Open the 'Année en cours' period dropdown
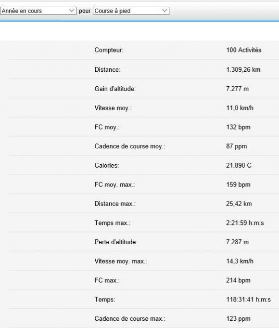The width and height of the screenshot is (279, 328). pyautogui.click(x=38, y=11)
